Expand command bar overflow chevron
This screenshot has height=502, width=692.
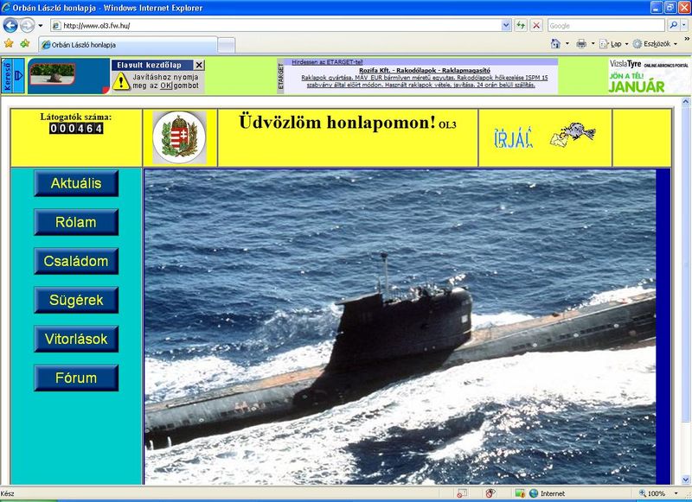687,39
